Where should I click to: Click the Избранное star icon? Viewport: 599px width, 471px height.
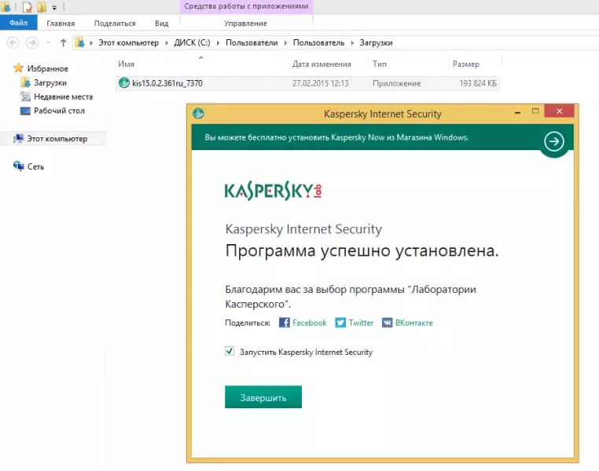point(18,68)
